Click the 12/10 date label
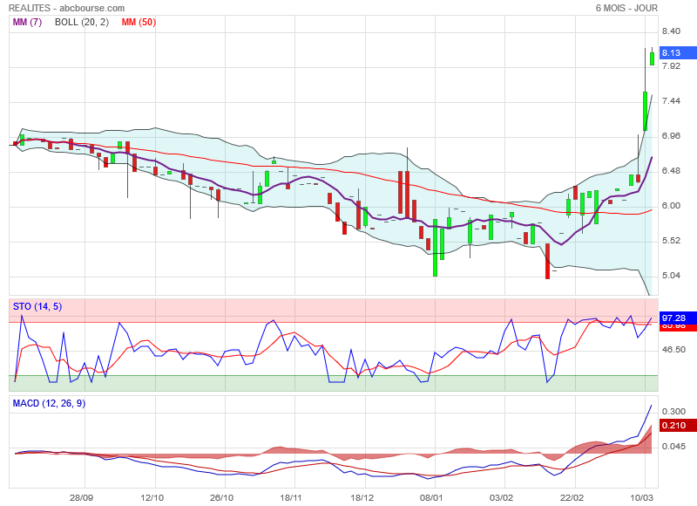 click(x=152, y=497)
